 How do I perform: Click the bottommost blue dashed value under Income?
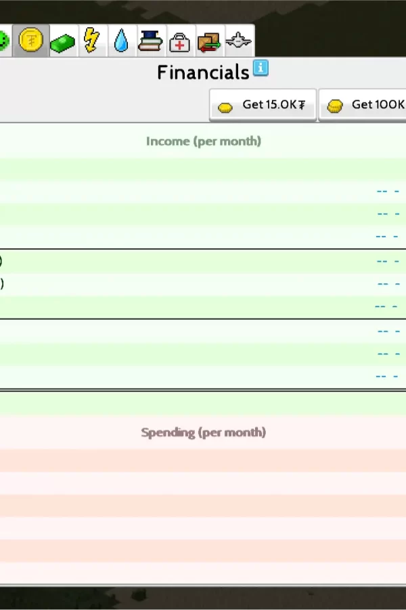[x=388, y=376]
